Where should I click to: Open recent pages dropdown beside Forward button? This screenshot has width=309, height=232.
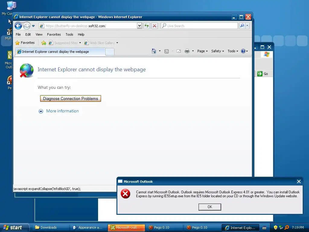[x=33, y=26]
